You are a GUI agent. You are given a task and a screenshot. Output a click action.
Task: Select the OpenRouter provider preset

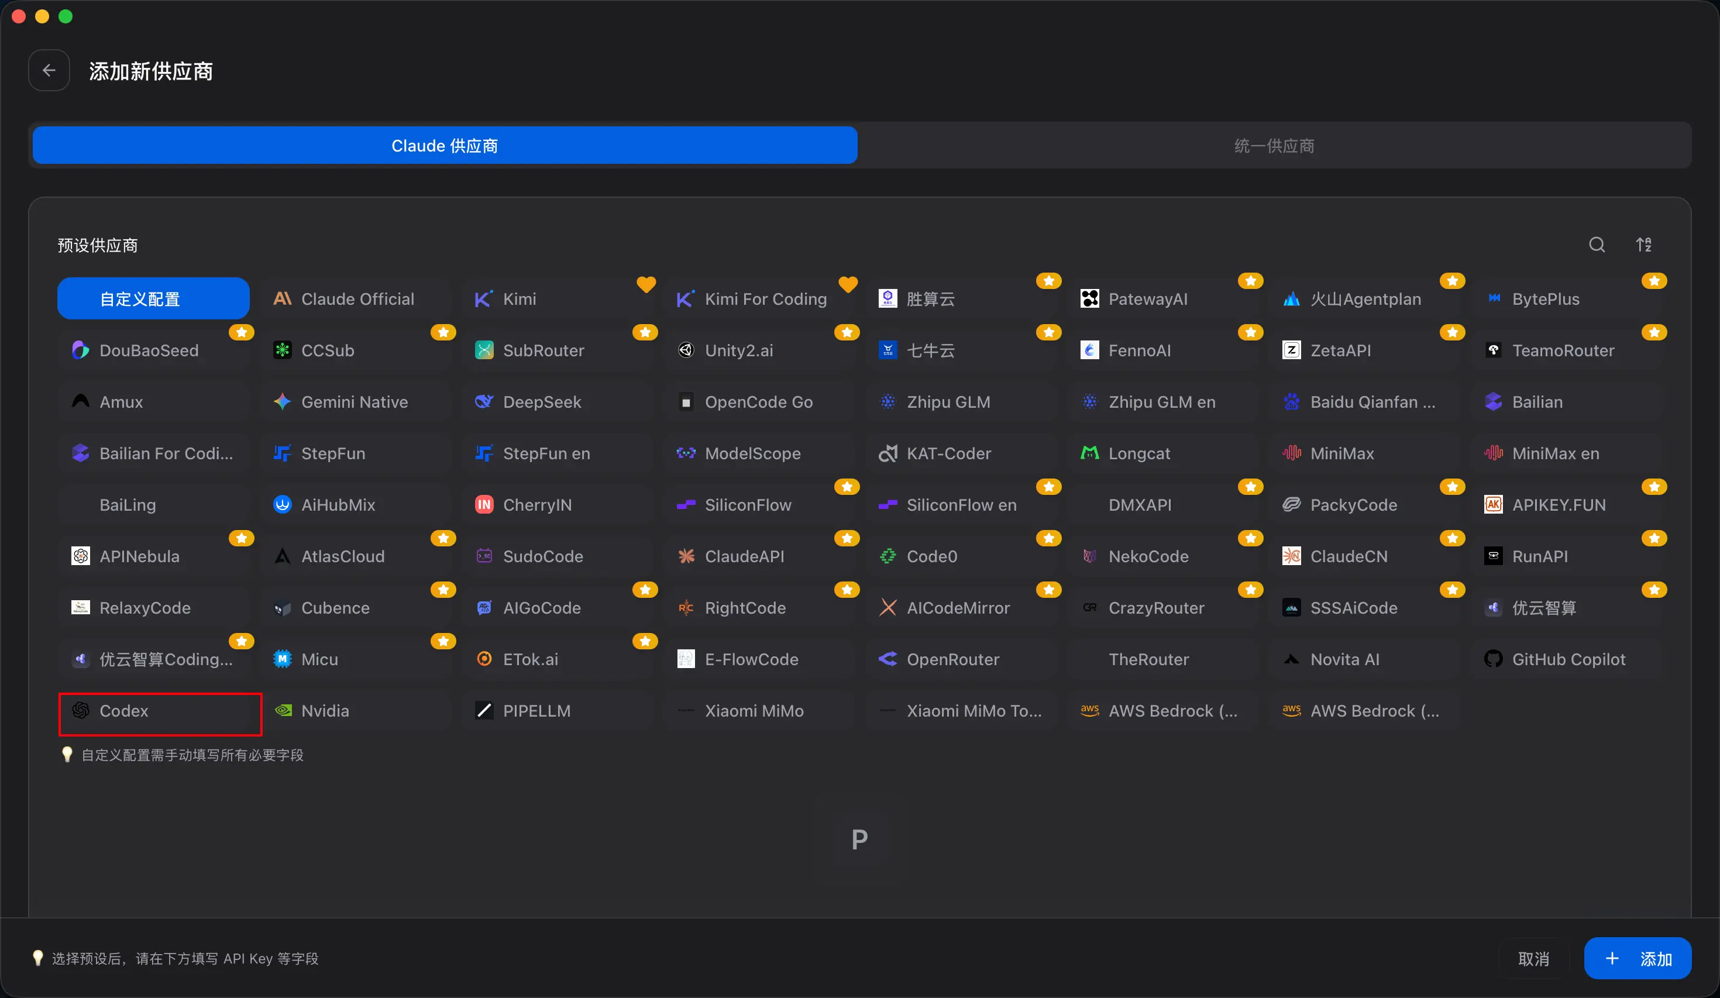coord(962,659)
